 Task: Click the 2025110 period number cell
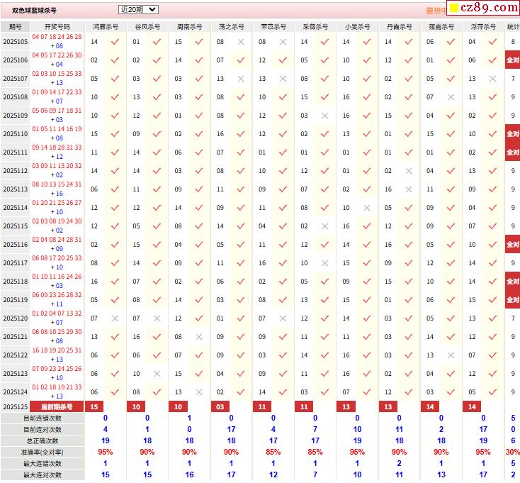click(16, 134)
